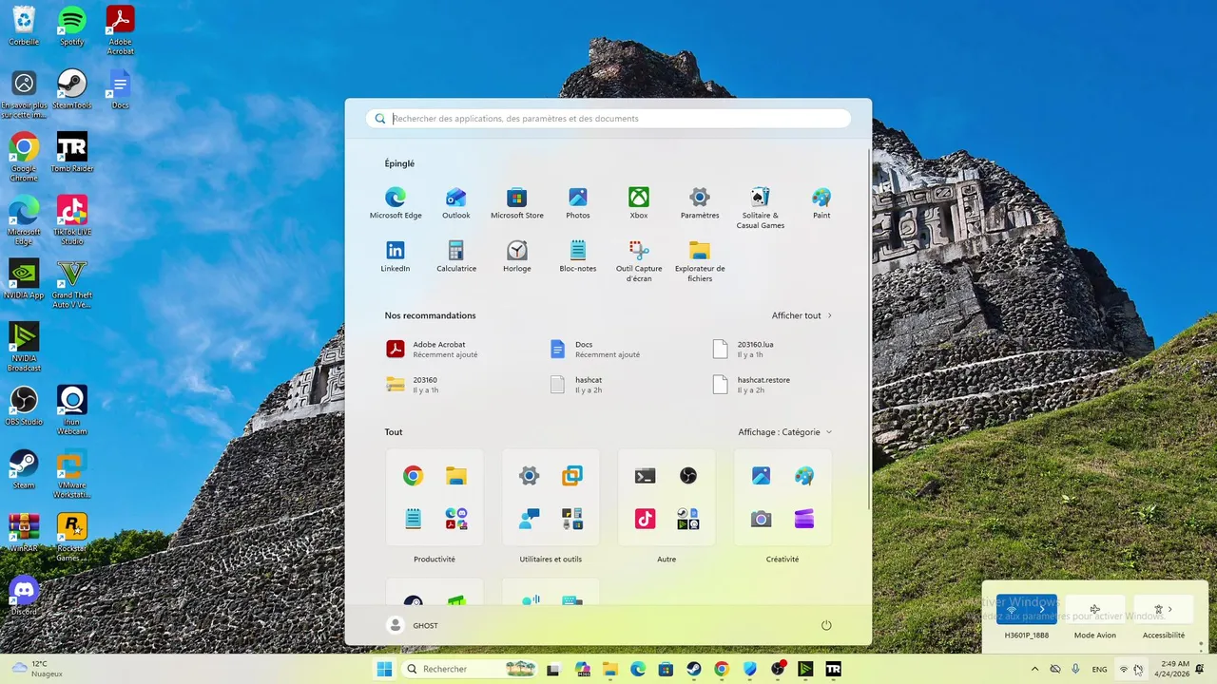Open Paramètres from pinned apps
This screenshot has height=684, width=1217.
point(700,203)
